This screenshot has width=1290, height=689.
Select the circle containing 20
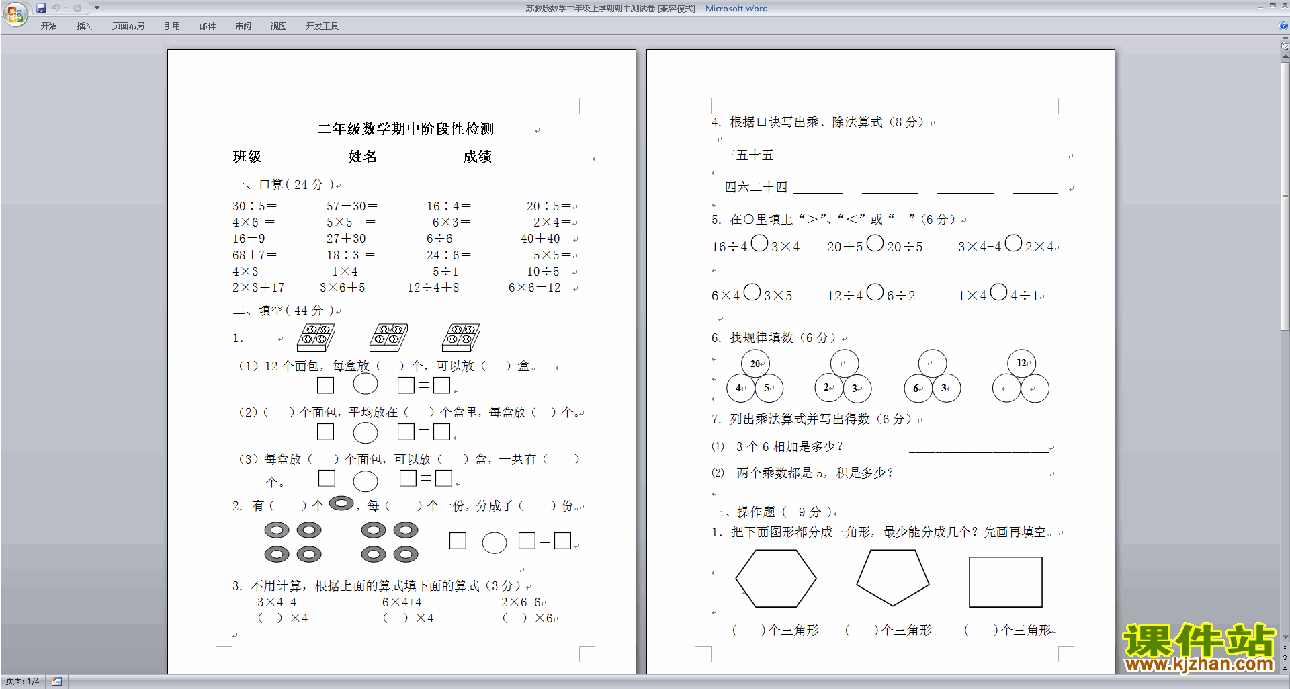tap(755, 364)
